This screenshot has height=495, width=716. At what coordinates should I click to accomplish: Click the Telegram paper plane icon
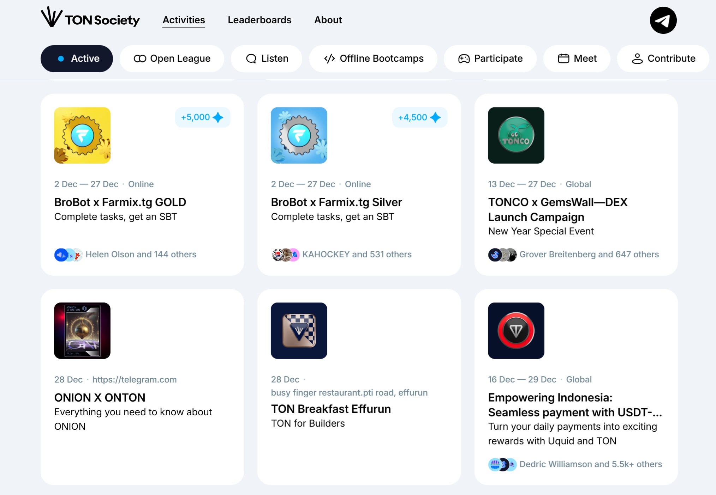[x=663, y=20]
